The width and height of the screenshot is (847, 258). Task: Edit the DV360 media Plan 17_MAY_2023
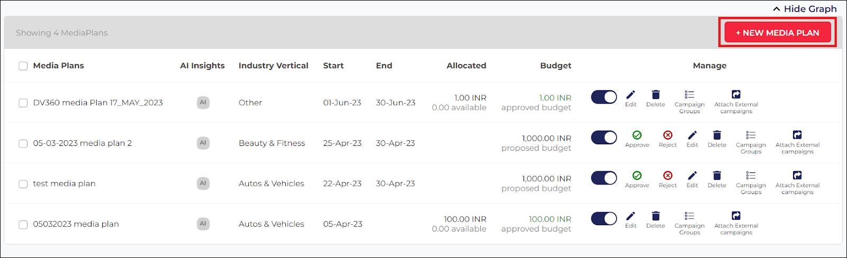tap(630, 98)
